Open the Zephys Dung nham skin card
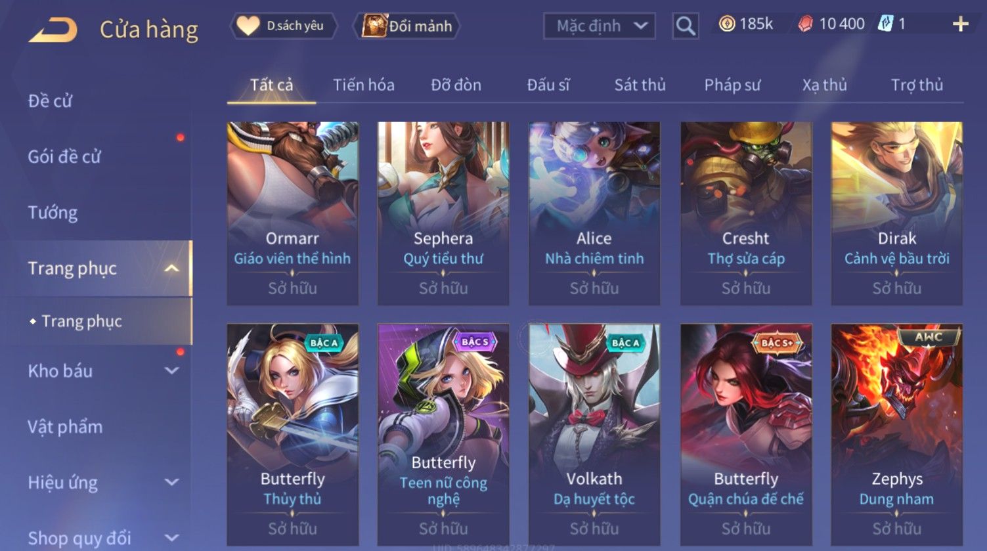 click(896, 435)
